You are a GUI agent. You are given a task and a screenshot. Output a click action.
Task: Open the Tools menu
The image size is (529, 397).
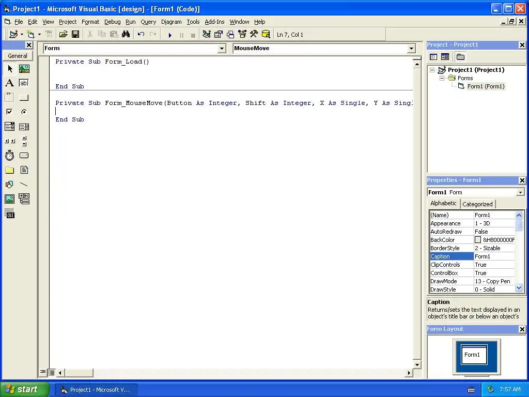(193, 22)
